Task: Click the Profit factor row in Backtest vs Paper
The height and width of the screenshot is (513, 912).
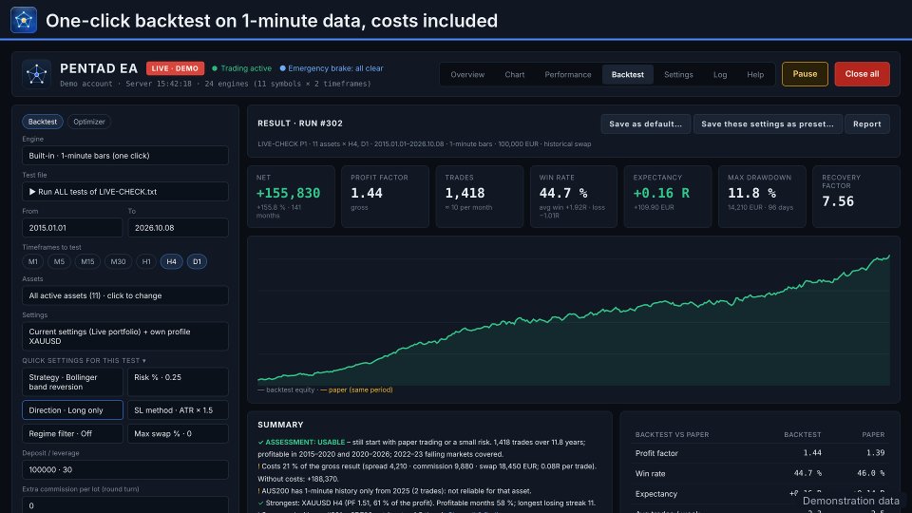Action: (760, 452)
